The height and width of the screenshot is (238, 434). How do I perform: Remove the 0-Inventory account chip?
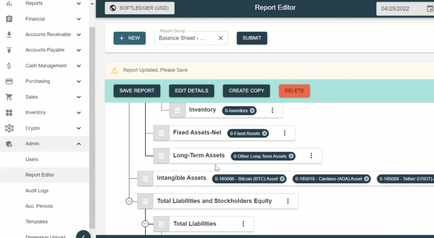[x=252, y=111]
